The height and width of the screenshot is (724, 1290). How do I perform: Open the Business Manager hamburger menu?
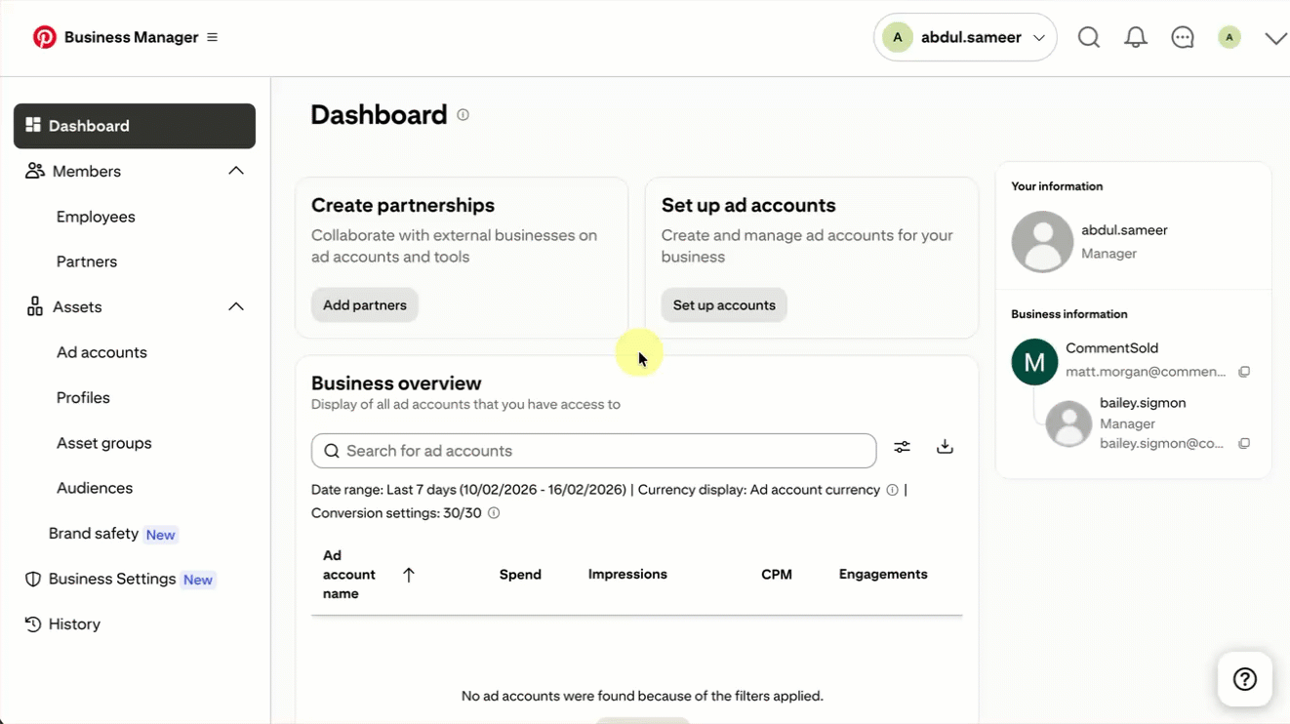coord(213,38)
